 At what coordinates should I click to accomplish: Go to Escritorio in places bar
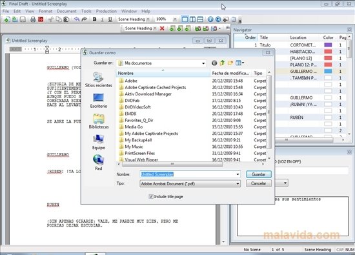coord(99,101)
